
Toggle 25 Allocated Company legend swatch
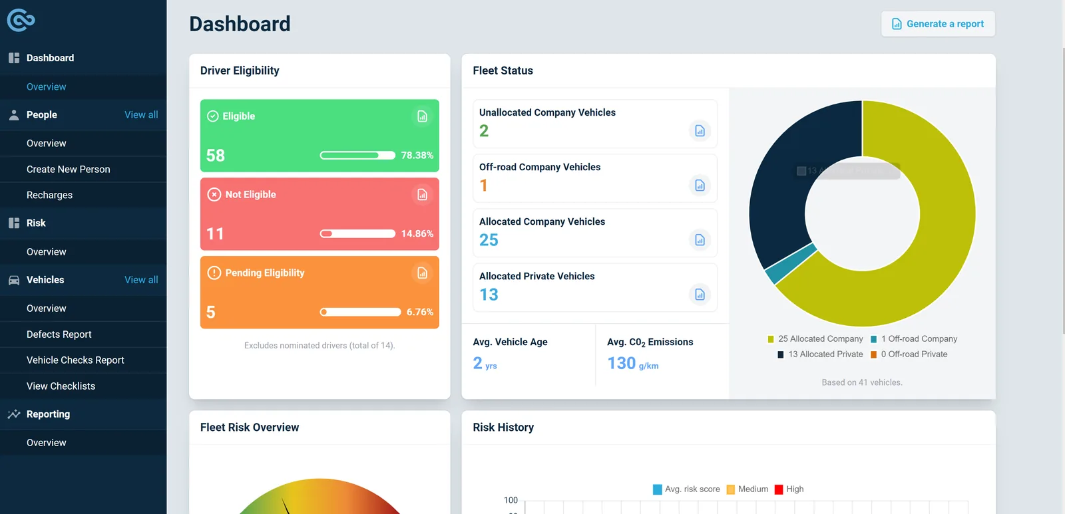[x=771, y=339]
